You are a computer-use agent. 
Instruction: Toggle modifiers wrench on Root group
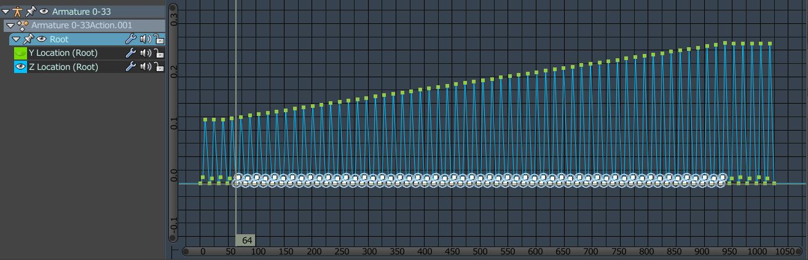tap(130, 39)
